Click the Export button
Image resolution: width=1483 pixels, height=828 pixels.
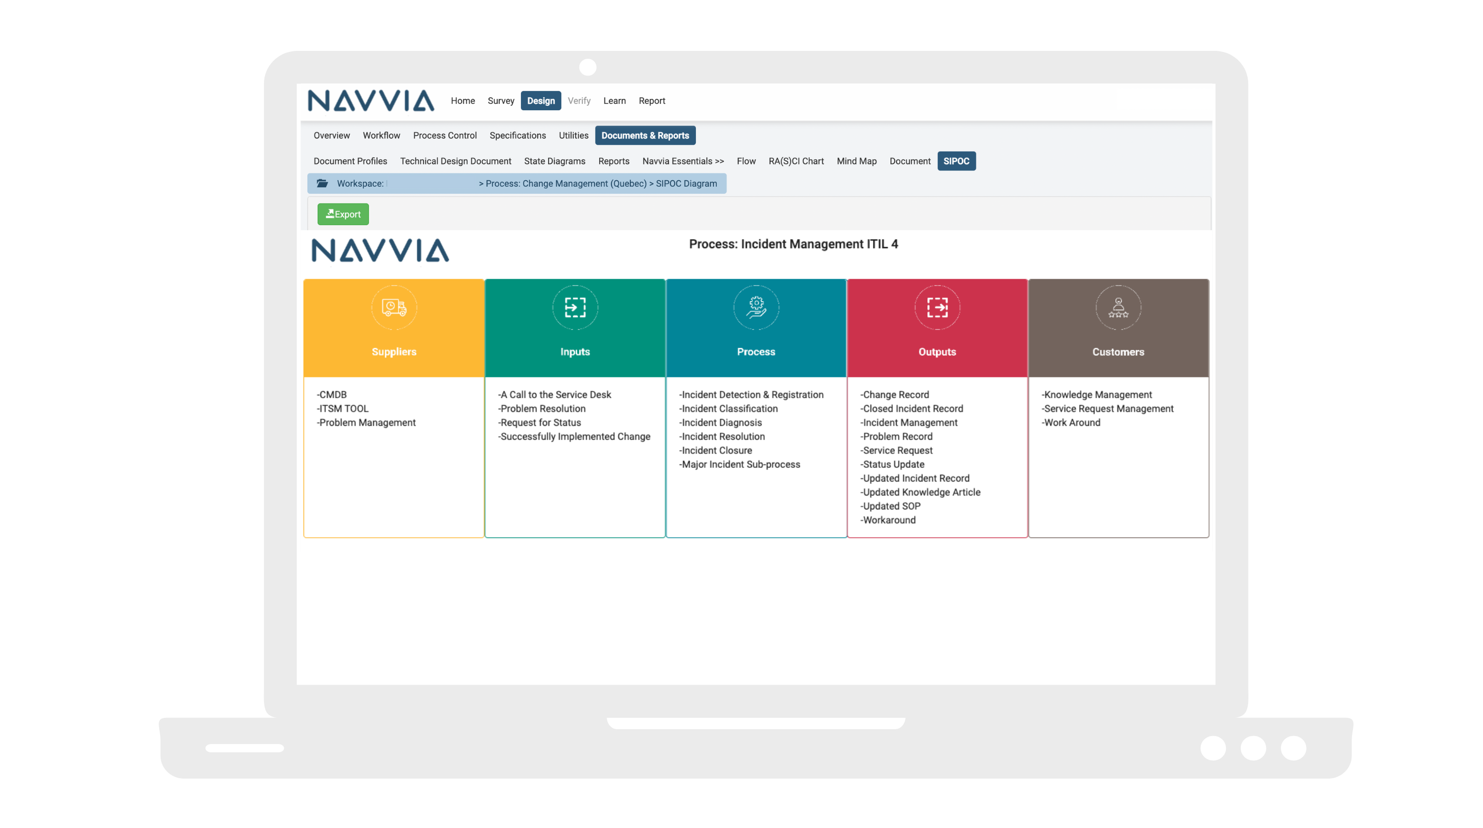pyautogui.click(x=343, y=213)
